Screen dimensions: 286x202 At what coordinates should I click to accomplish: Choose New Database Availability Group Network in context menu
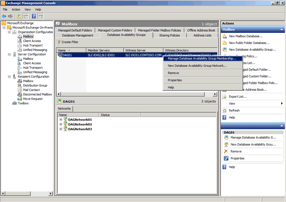point(203,65)
